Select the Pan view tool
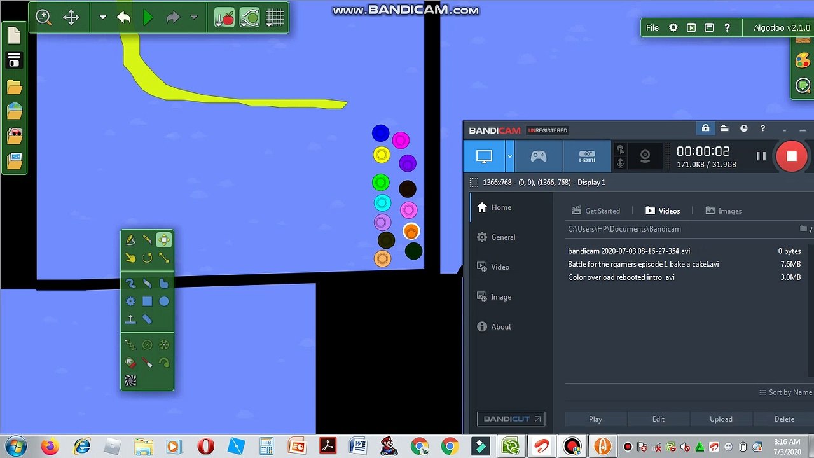814x458 pixels. (x=71, y=17)
